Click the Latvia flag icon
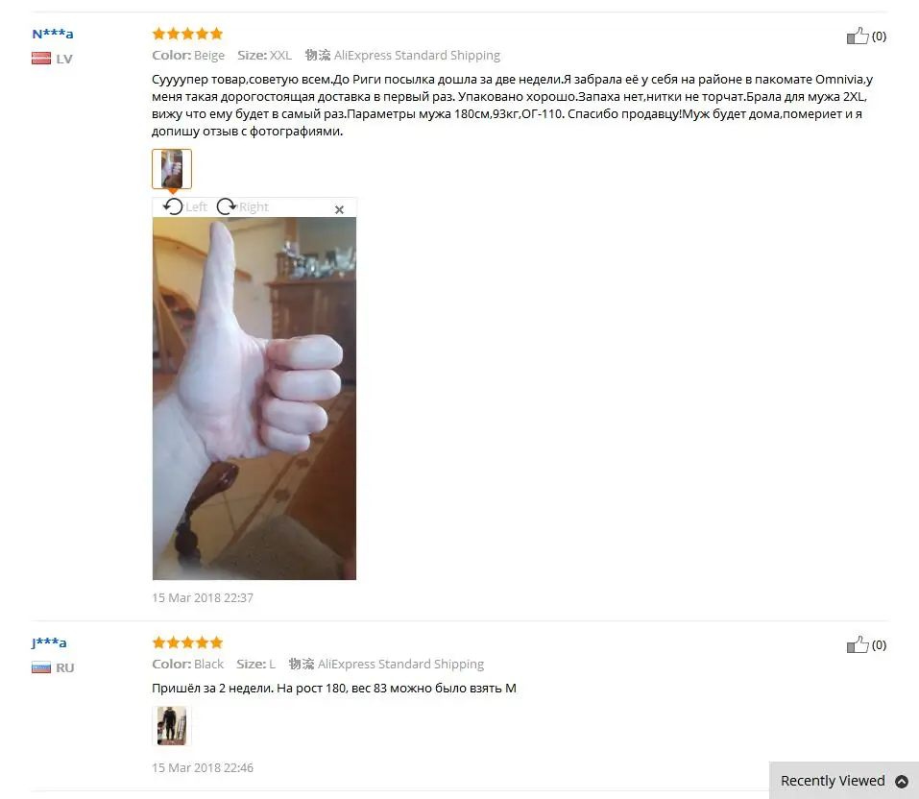 [41, 59]
